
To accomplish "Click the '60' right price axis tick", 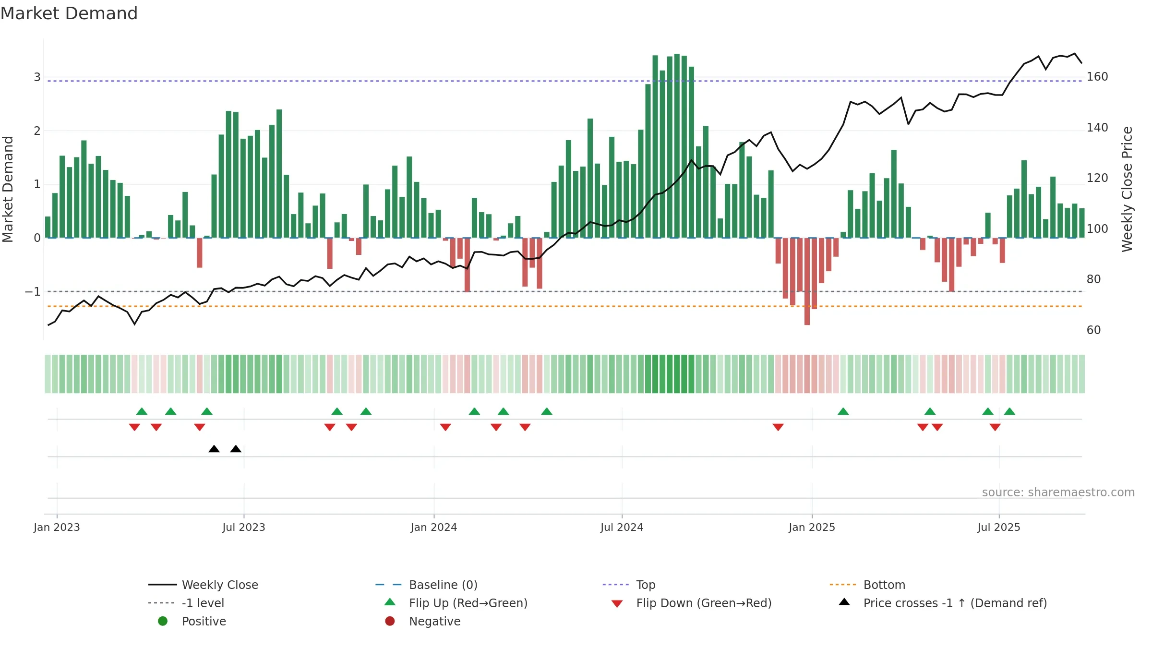I will pyautogui.click(x=1094, y=330).
